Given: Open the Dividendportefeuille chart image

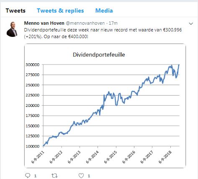Looking at the screenshot, I should [105, 106].
